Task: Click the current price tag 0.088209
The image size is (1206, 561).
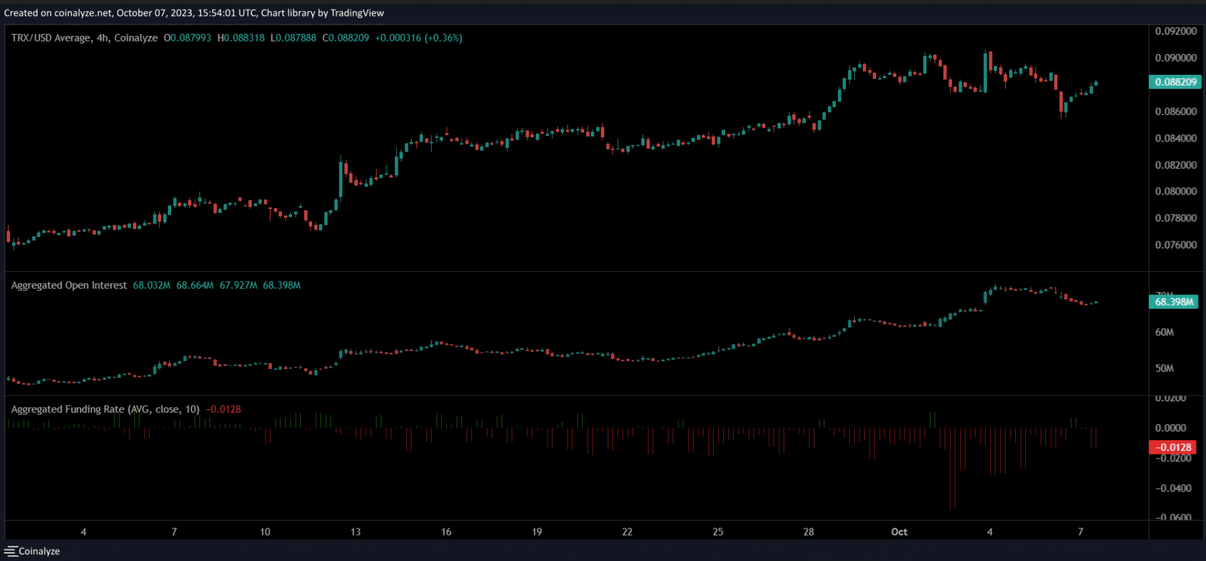Action: coord(1175,82)
